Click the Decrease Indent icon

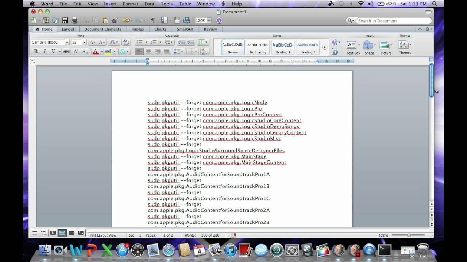[x=181, y=42]
